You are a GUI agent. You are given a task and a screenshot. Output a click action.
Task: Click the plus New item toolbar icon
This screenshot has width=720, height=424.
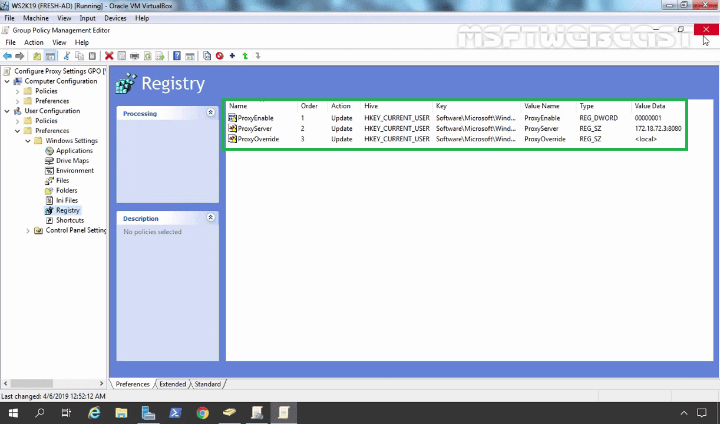click(232, 56)
